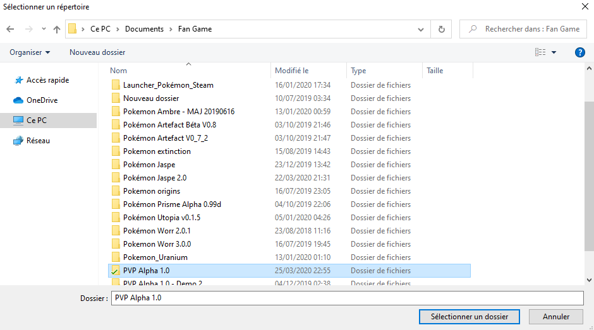This screenshot has height=330, width=594.
Task: Click the Pokémon Jaspe 2.0 folder icon
Action: (116, 177)
